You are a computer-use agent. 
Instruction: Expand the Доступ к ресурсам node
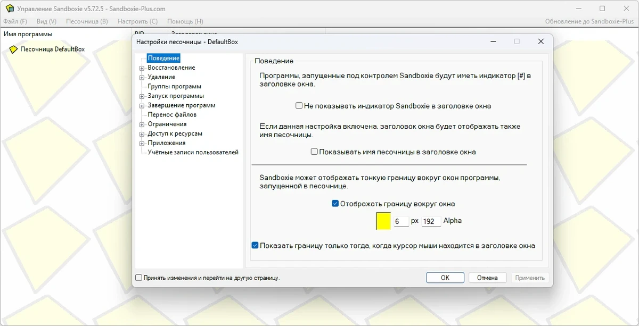coord(142,135)
